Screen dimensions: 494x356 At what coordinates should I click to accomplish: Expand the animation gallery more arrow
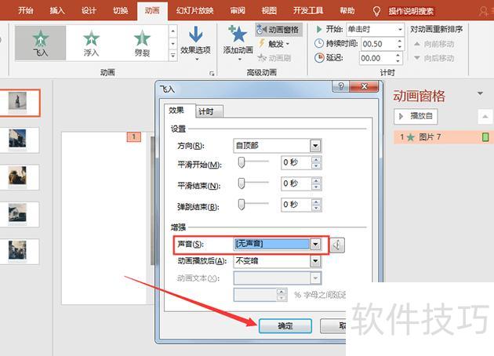[x=173, y=56]
